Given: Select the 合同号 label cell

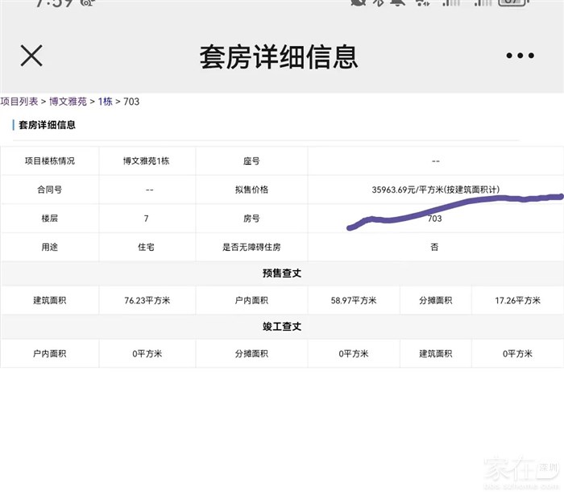Looking at the screenshot, I should [49, 190].
